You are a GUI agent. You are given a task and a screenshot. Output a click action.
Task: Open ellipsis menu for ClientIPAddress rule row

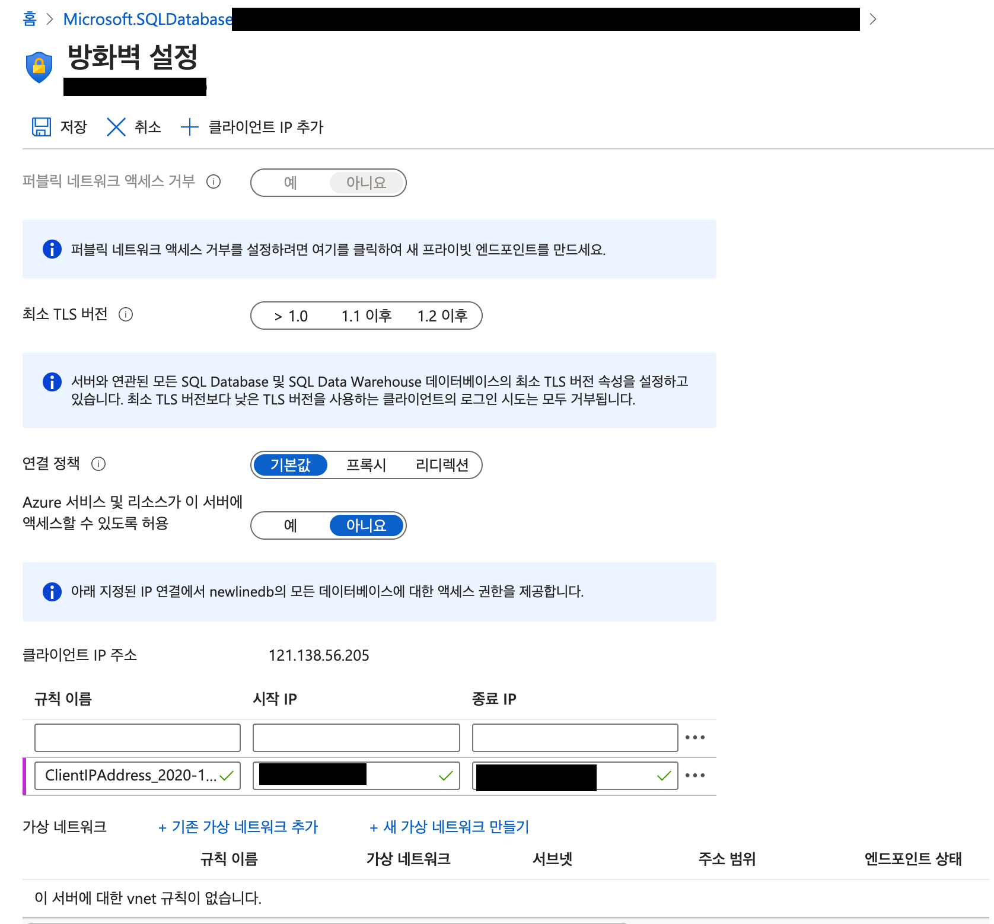tap(695, 776)
